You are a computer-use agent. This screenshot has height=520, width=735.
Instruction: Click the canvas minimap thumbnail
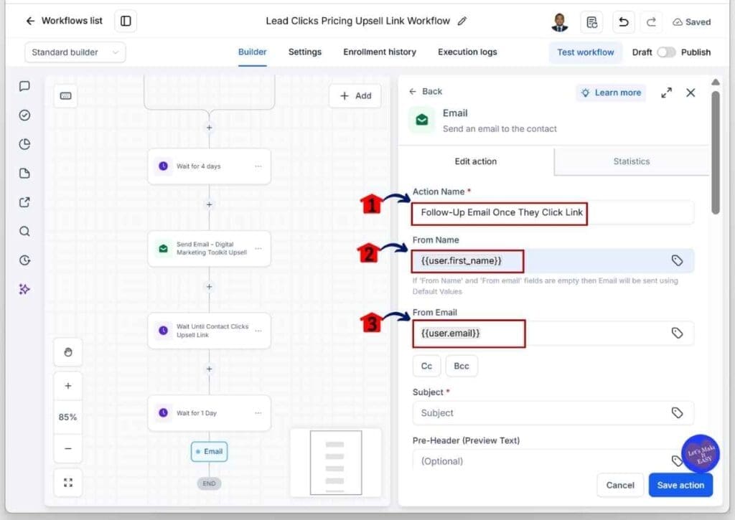click(x=336, y=463)
